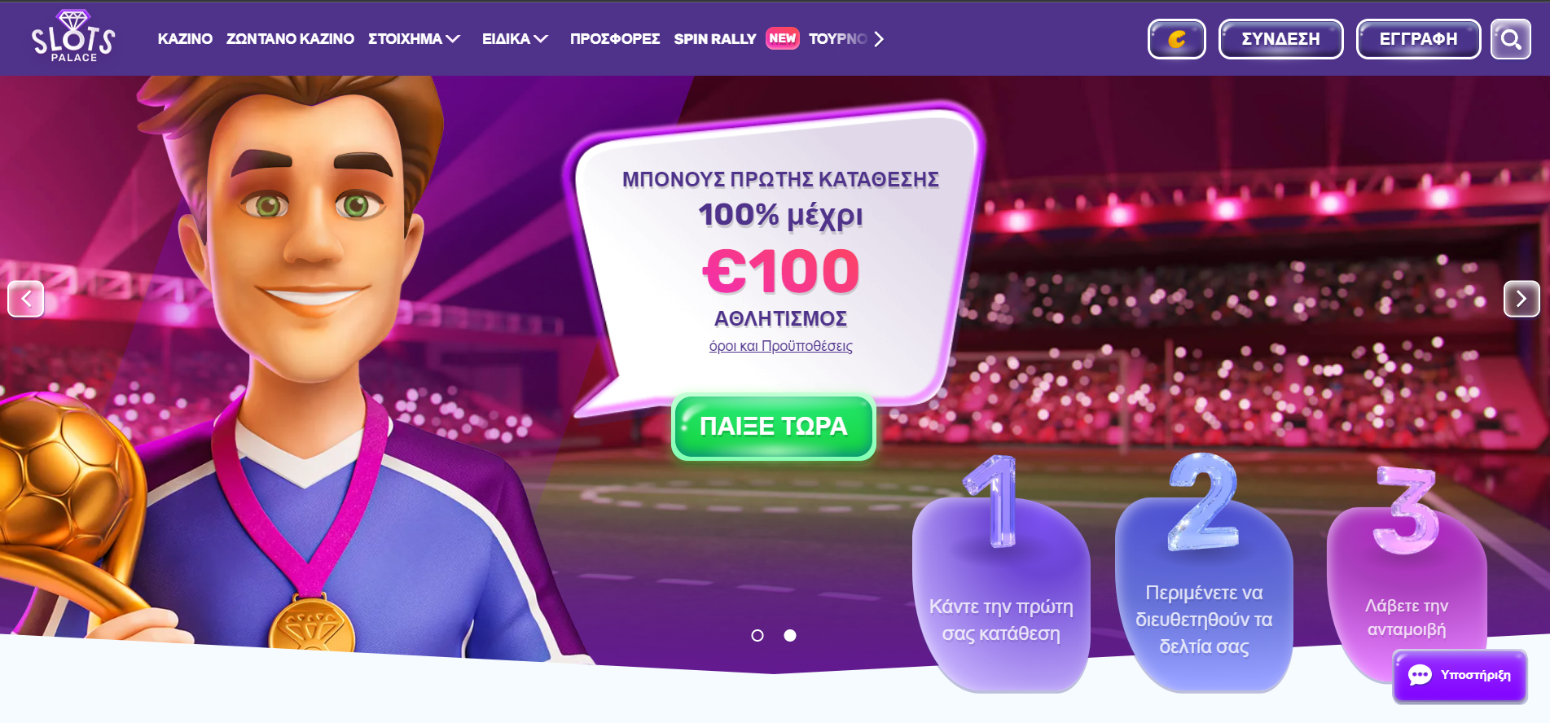This screenshot has height=723, width=1550.
Task: Click the NEW badge beside Spin Rally
Action: click(x=783, y=38)
